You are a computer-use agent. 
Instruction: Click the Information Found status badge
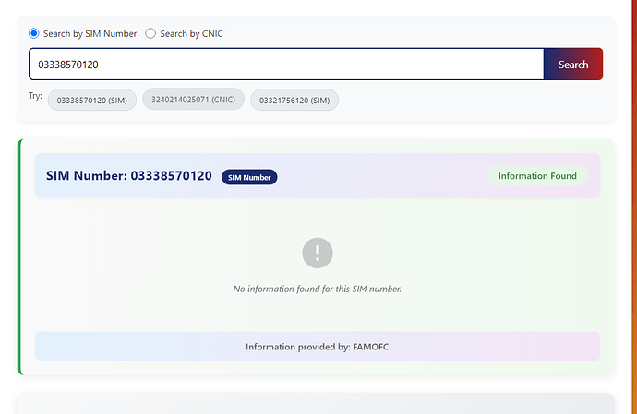pyautogui.click(x=537, y=176)
